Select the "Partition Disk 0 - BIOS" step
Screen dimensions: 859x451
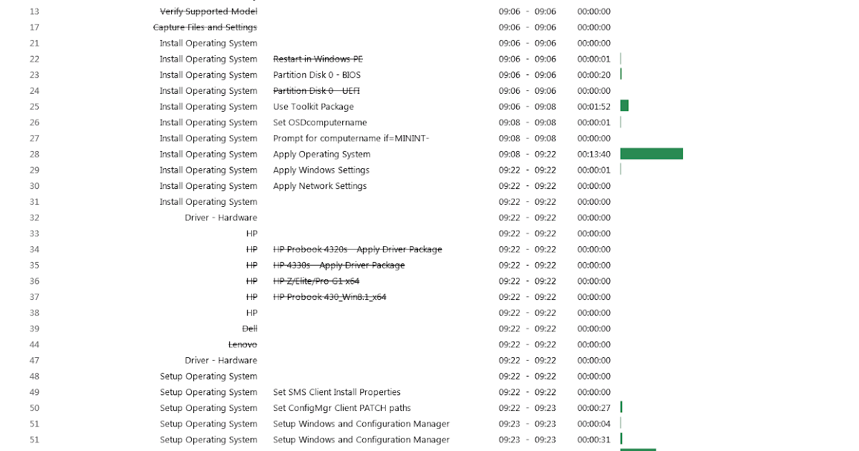click(x=316, y=74)
